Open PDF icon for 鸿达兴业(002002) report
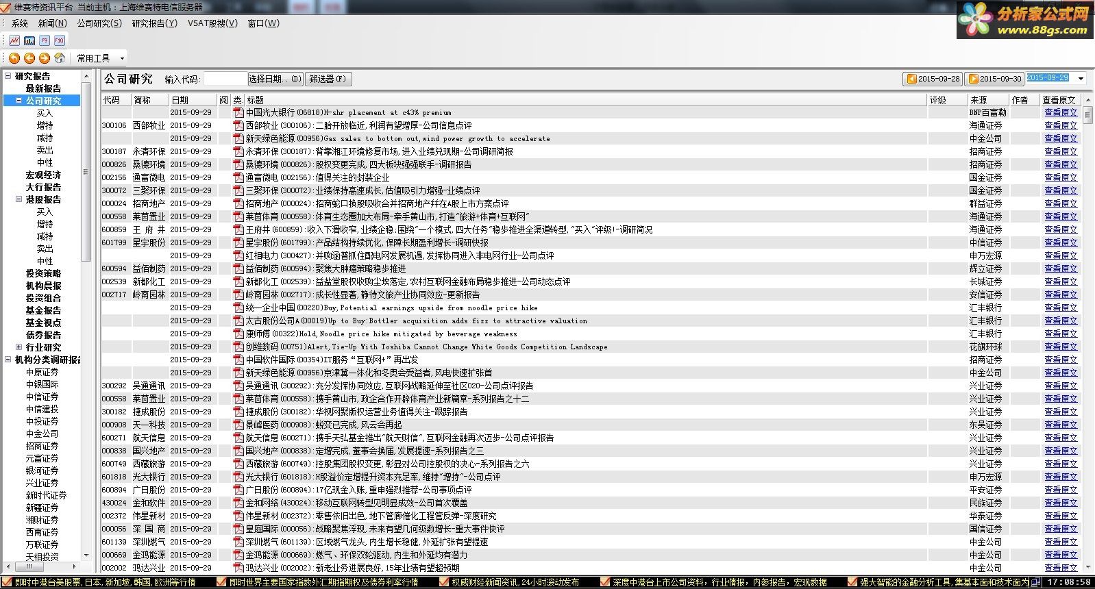Screen dimensions: 1095x589 (x=238, y=568)
